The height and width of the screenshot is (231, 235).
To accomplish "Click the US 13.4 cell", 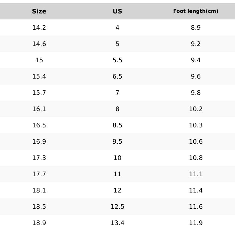I will pyautogui.click(x=118, y=223).
